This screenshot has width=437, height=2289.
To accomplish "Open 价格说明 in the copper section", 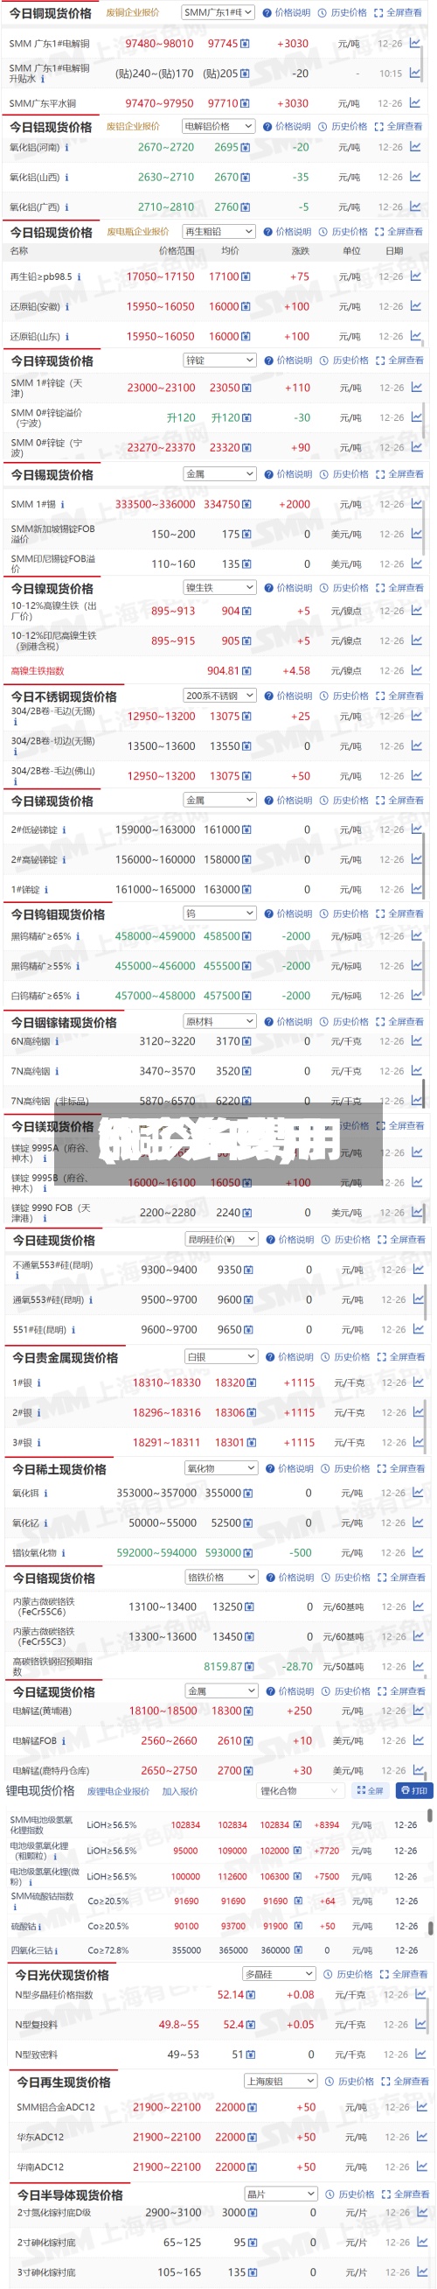I will click(x=287, y=13).
